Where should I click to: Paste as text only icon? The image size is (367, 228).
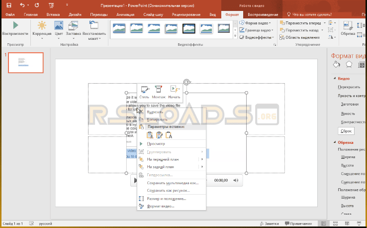(169, 135)
